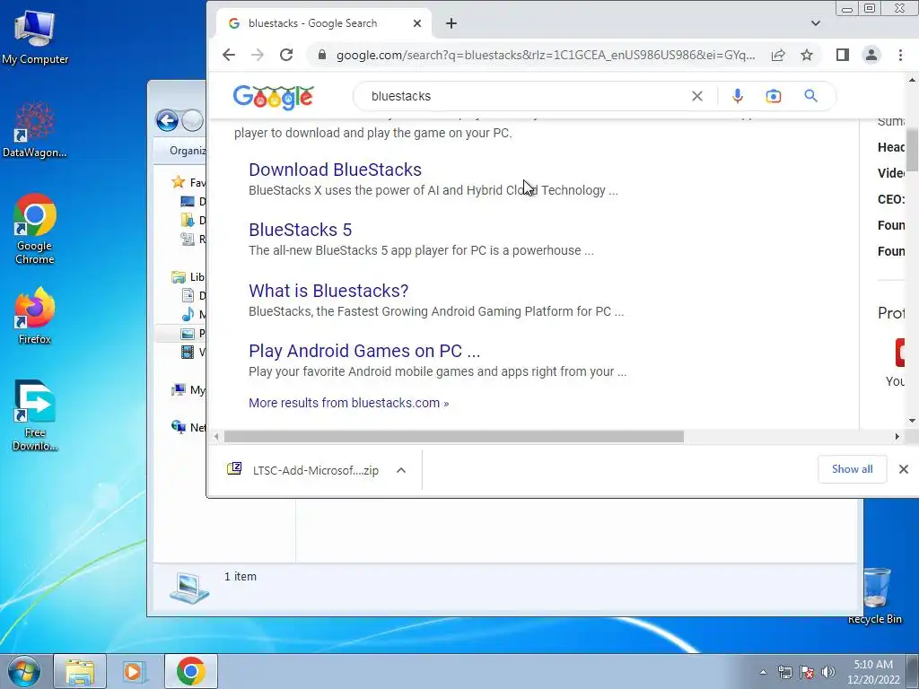
Task: Select My Computer in Explorer tree
Action: (188, 389)
